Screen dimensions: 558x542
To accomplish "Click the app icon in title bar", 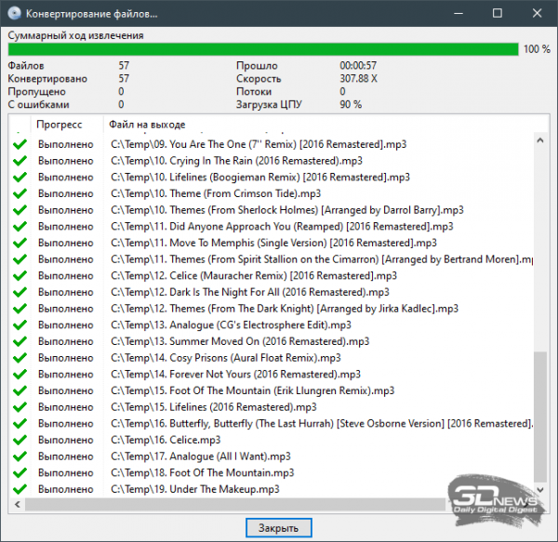I will coord(13,15).
